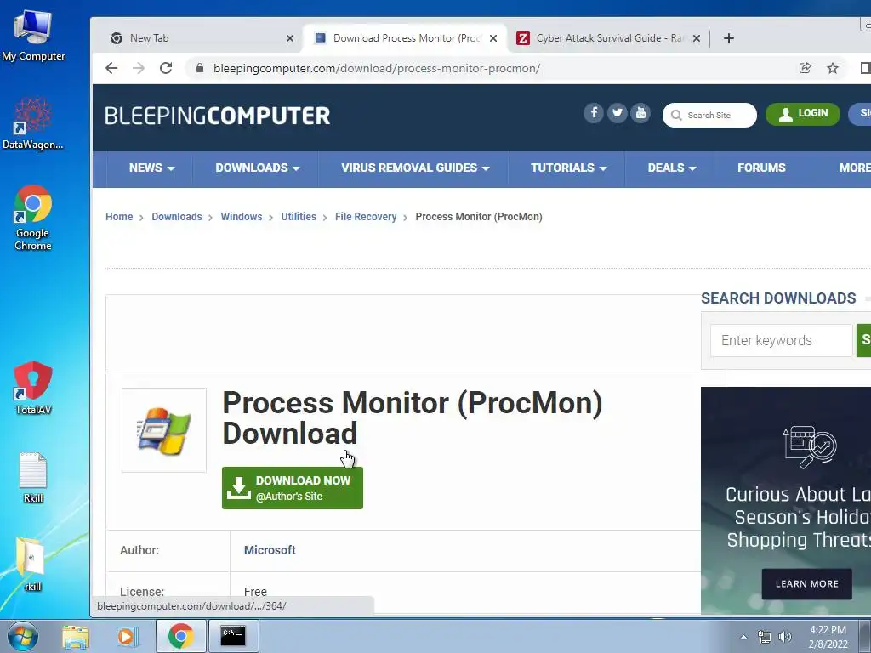Close the New Tab tab

point(290,38)
